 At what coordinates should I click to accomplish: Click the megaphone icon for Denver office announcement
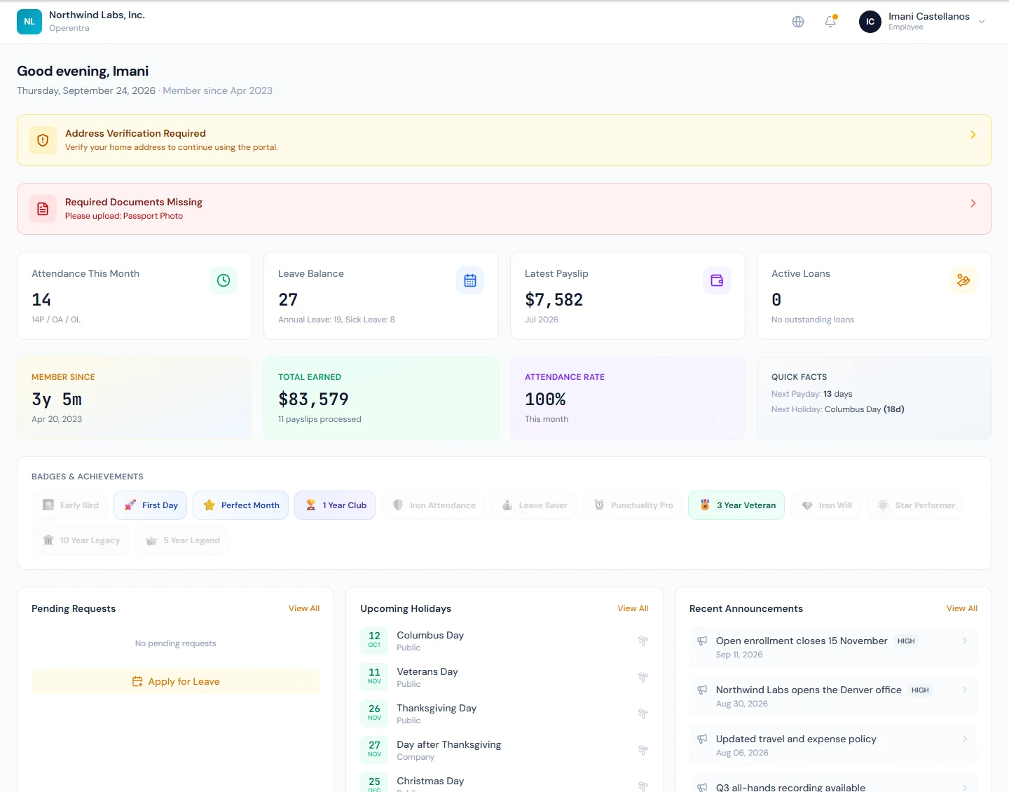coord(702,690)
